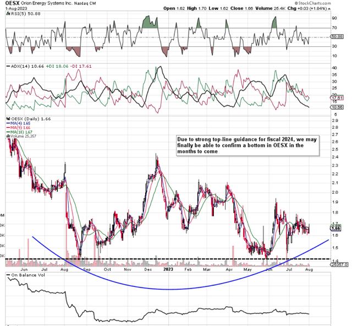Click the 2.9 price axis label
This screenshot has width=352, height=326.
335,121
